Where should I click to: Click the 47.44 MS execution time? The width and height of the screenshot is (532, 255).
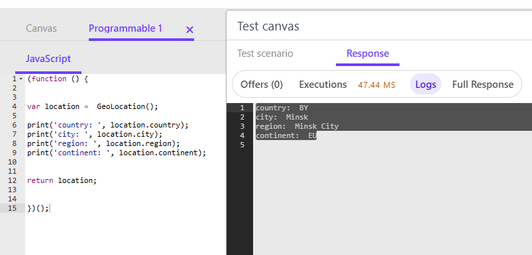pos(376,85)
